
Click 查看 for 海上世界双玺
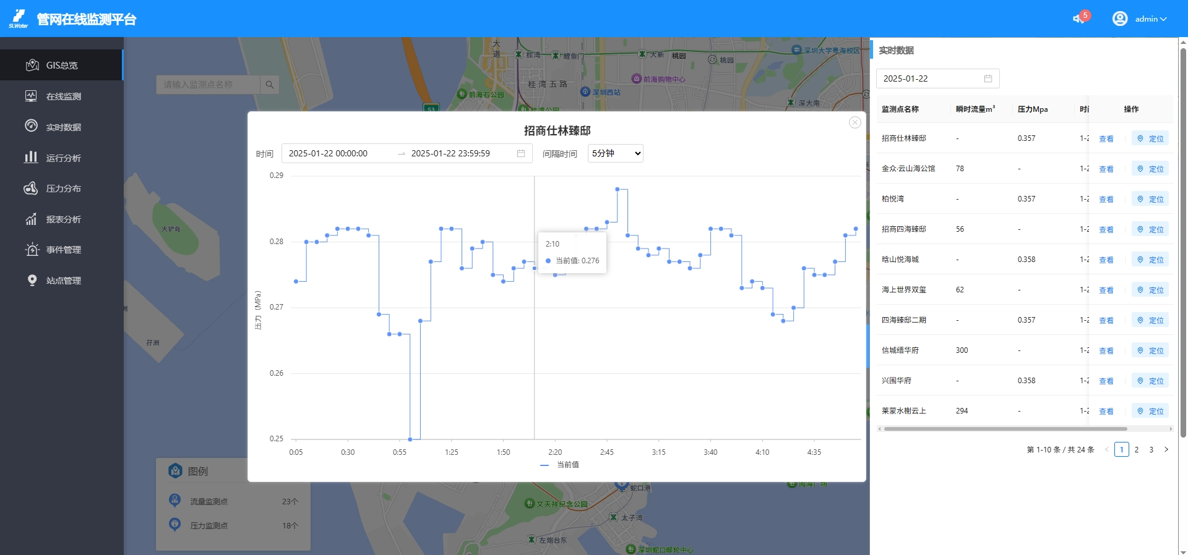(x=1106, y=290)
